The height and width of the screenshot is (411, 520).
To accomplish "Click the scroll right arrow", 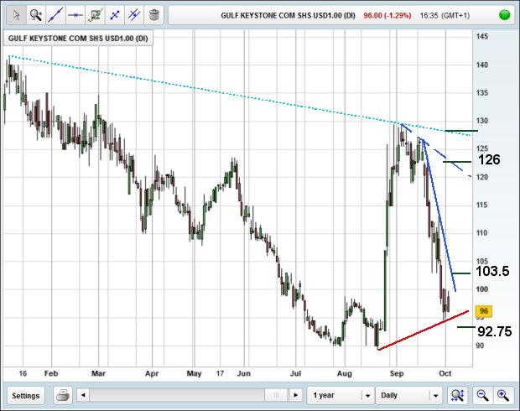I will click(x=295, y=395).
